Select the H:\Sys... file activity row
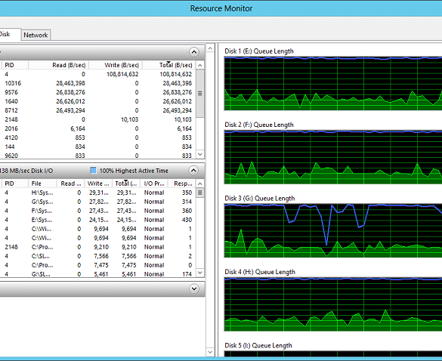This screenshot has width=442, height=361. point(98,193)
